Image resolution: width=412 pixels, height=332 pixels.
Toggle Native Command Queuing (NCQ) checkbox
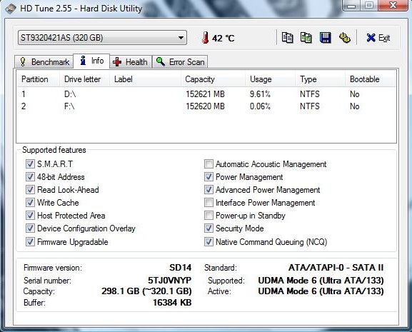208,241
